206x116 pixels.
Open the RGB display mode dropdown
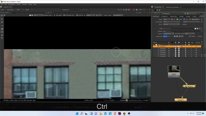(19, 10)
